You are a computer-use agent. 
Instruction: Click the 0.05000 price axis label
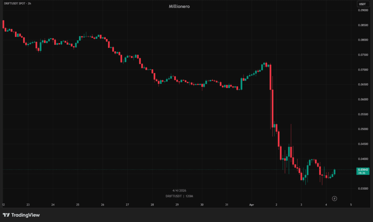(362, 129)
